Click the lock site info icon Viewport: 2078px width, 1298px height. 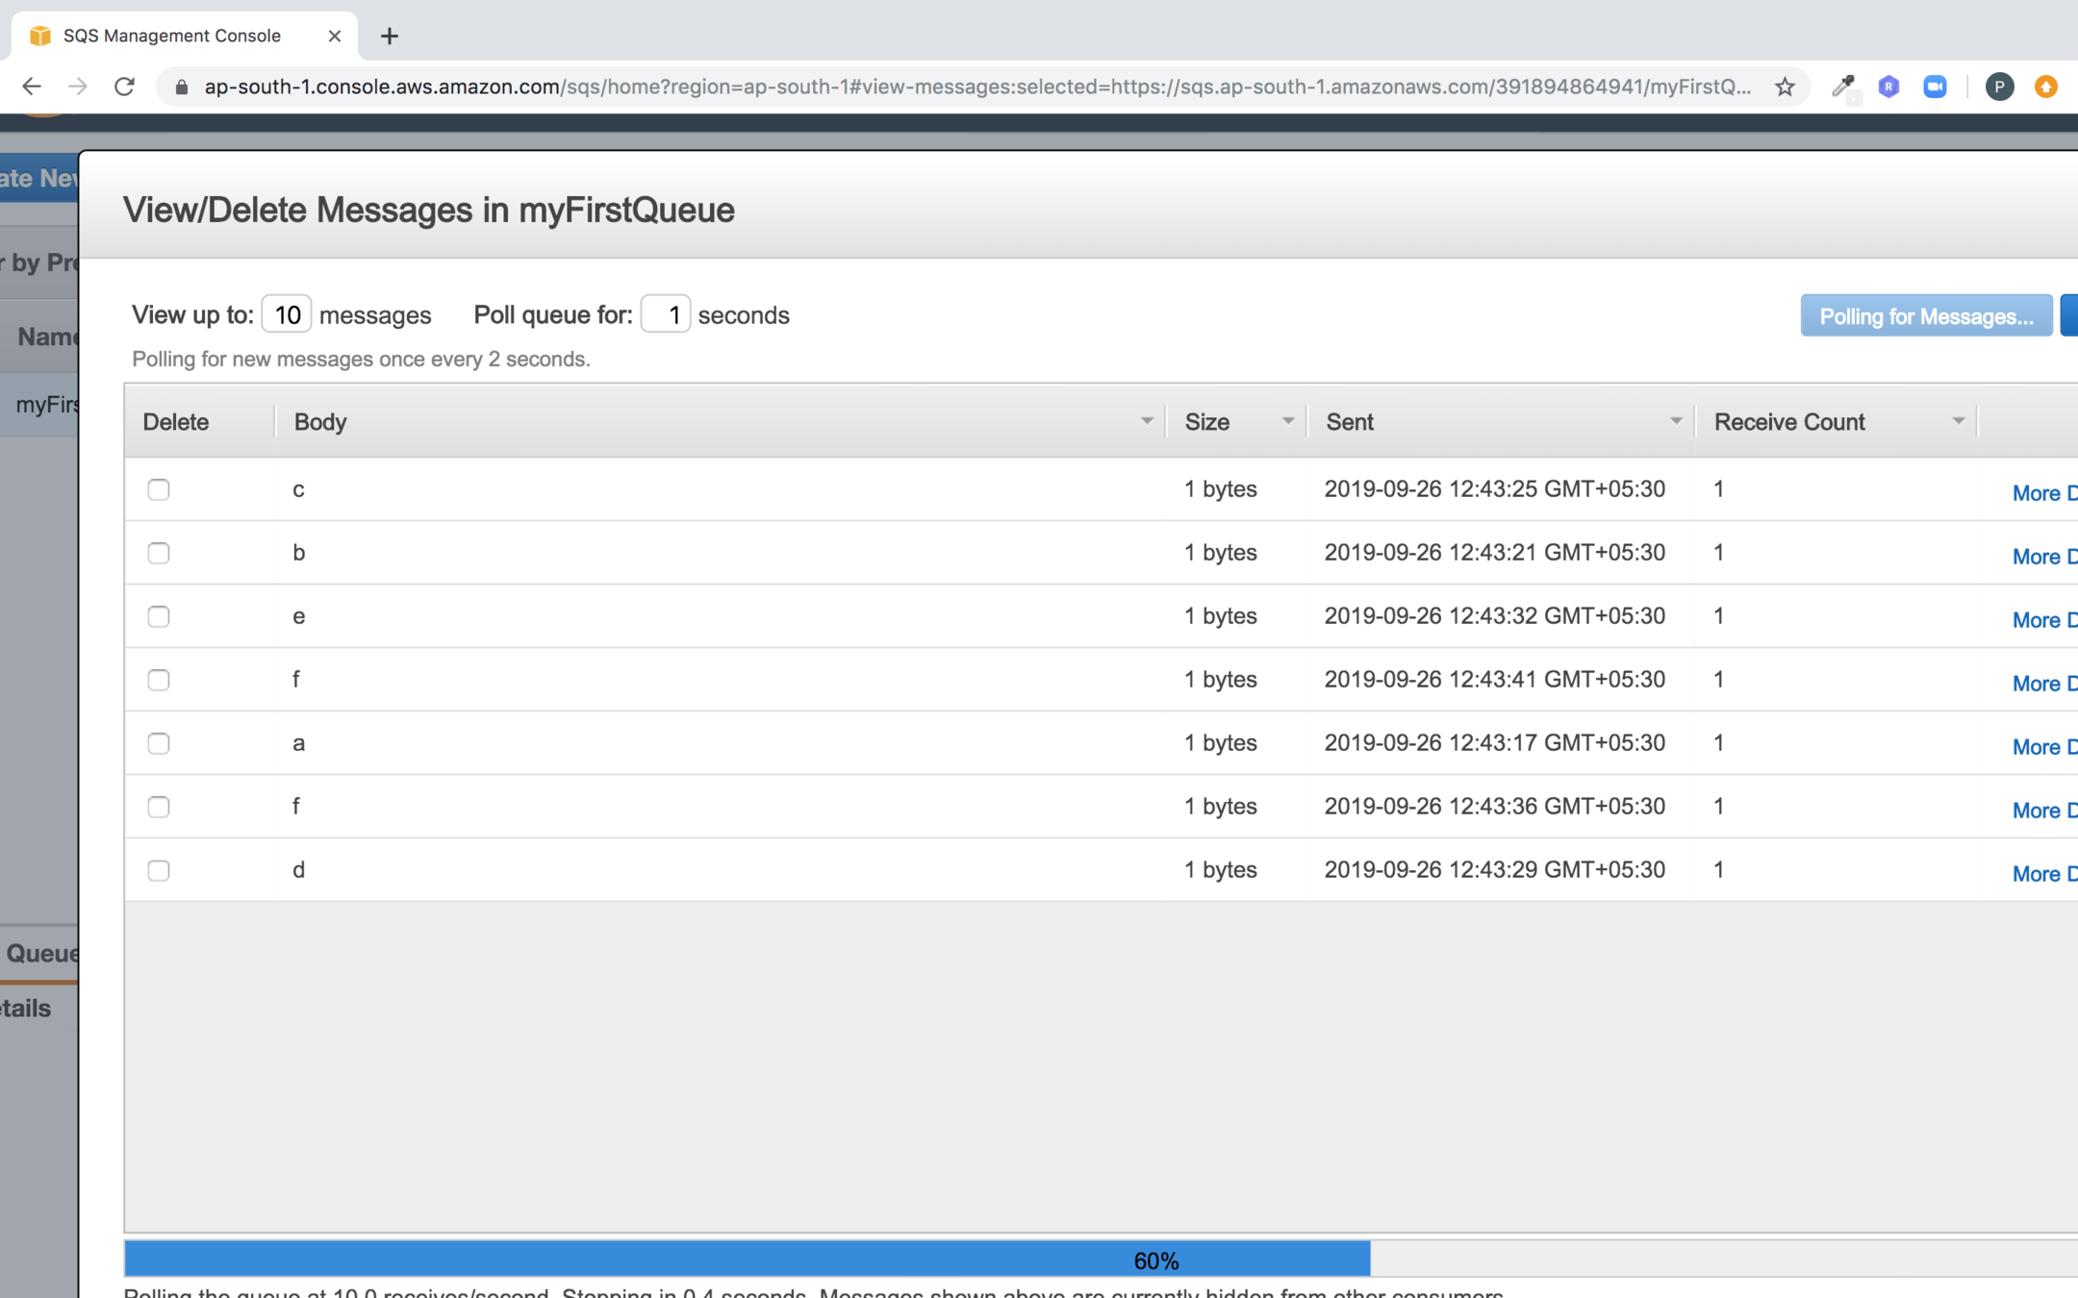181,87
